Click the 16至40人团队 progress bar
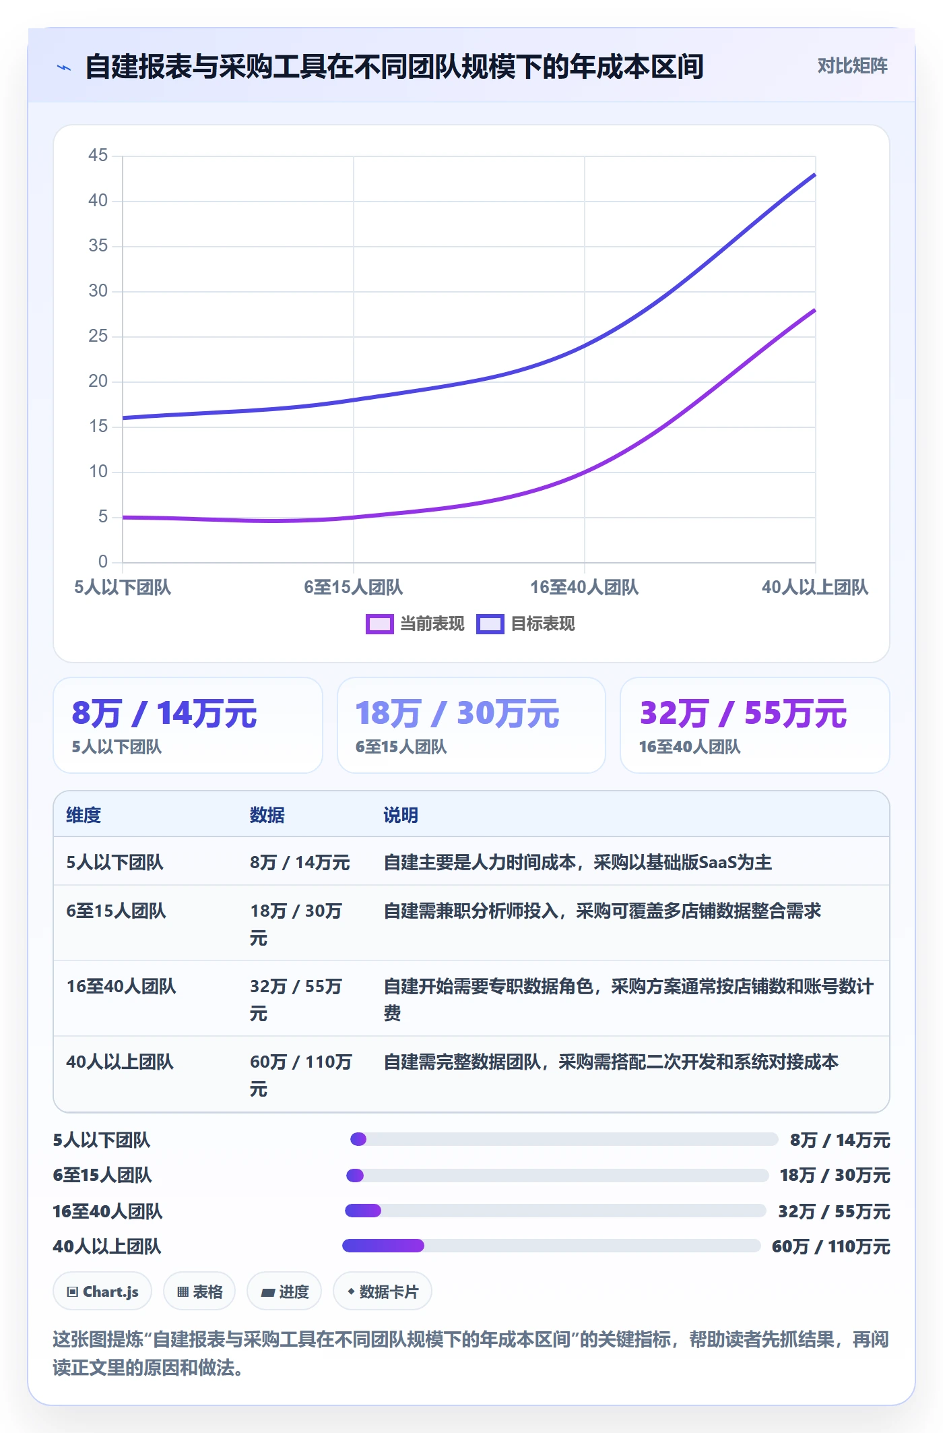 coord(556,1211)
